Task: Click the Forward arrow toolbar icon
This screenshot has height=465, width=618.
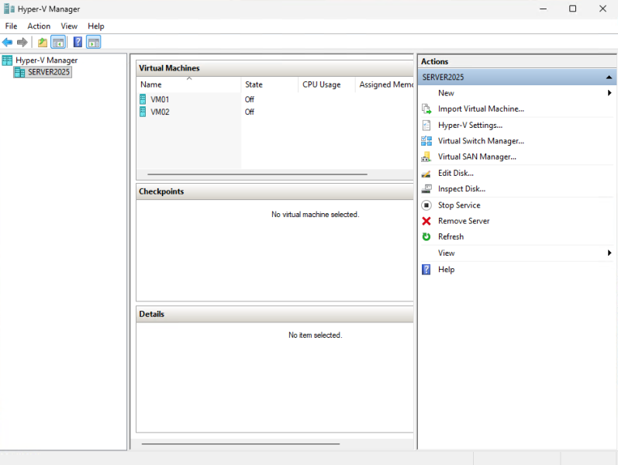Action: [x=22, y=42]
